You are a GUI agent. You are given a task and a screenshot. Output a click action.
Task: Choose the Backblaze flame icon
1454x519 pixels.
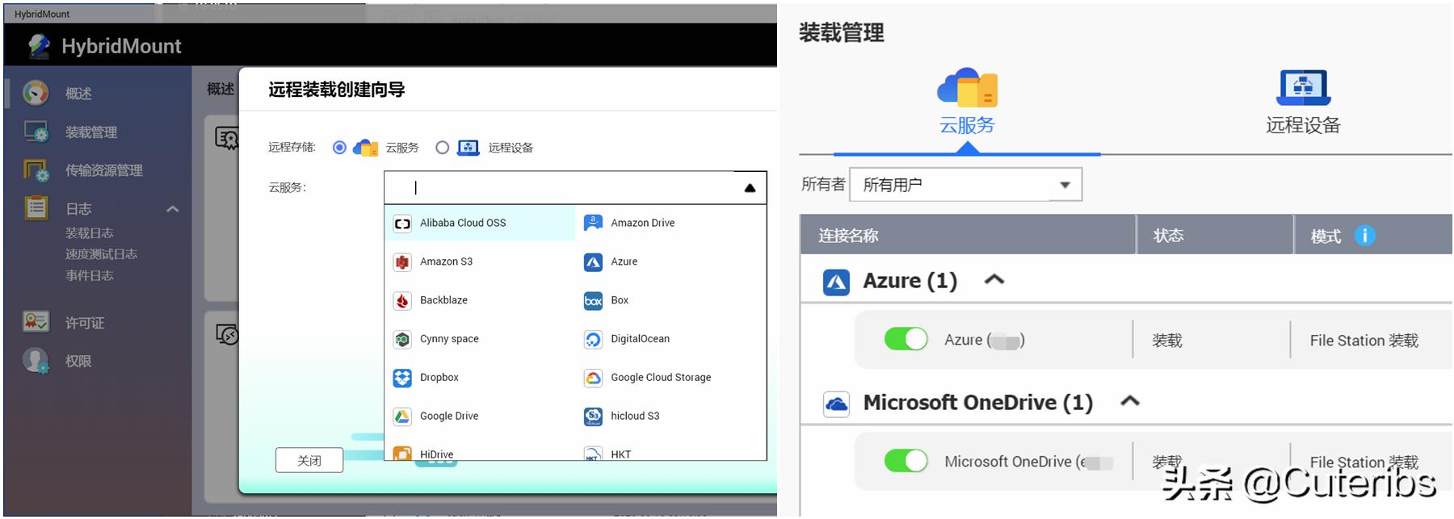(402, 301)
